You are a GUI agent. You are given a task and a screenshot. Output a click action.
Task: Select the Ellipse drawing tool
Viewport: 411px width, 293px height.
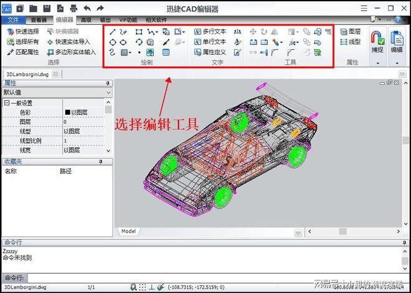tap(123, 42)
